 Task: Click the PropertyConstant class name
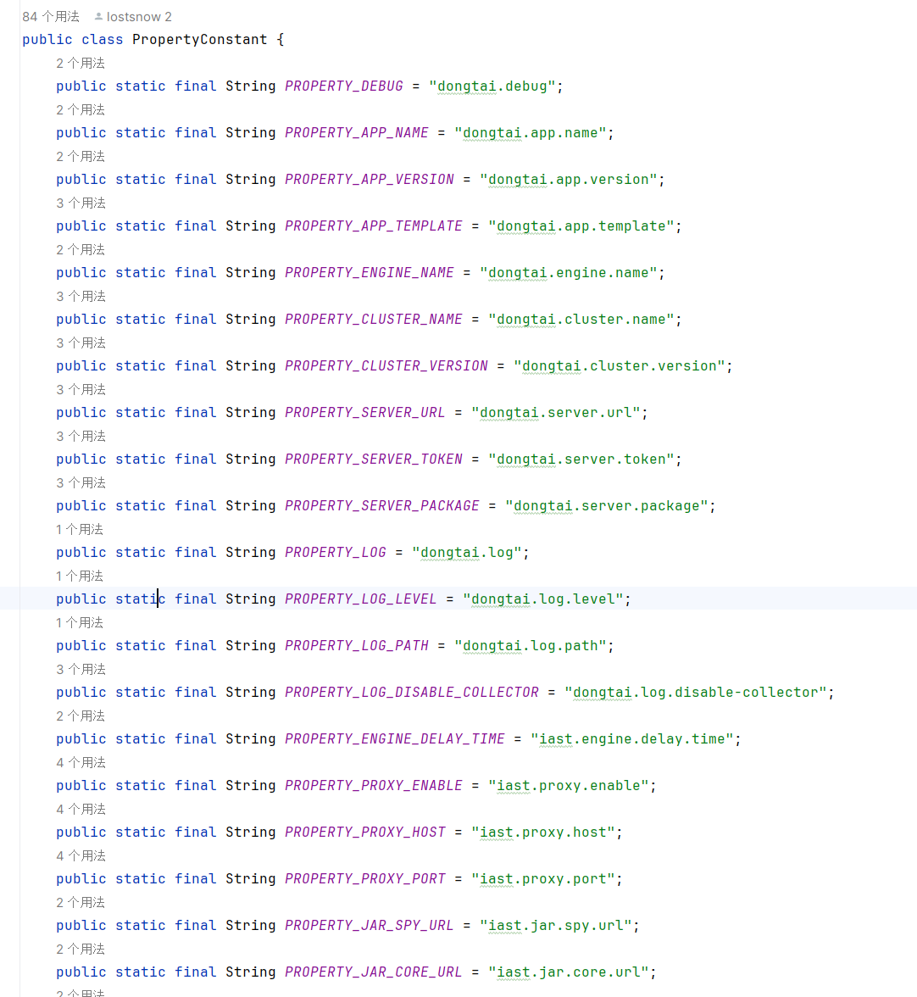point(199,40)
